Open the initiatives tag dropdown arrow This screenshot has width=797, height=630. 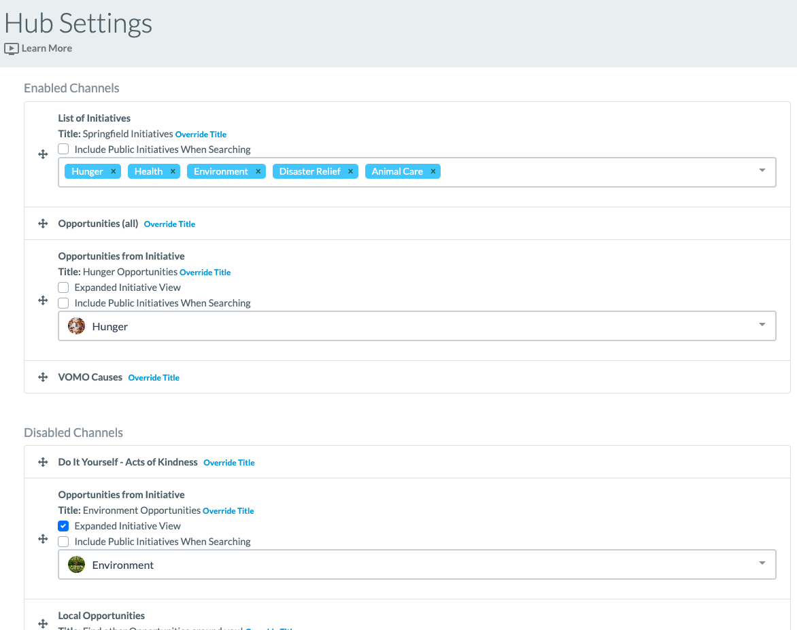click(x=762, y=171)
